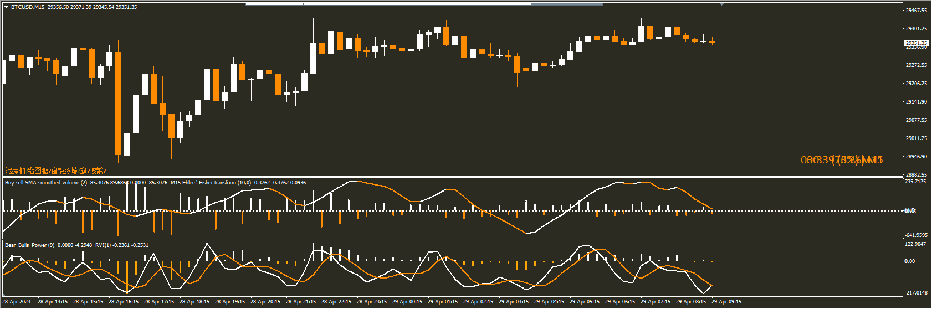Click the 29 Apr 09:15 time label
The image size is (932, 309).
[x=726, y=302]
